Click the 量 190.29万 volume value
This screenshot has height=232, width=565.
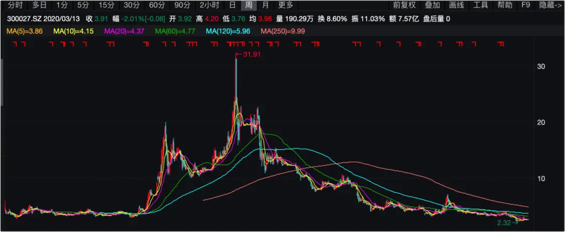pyautogui.click(x=295, y=19)
